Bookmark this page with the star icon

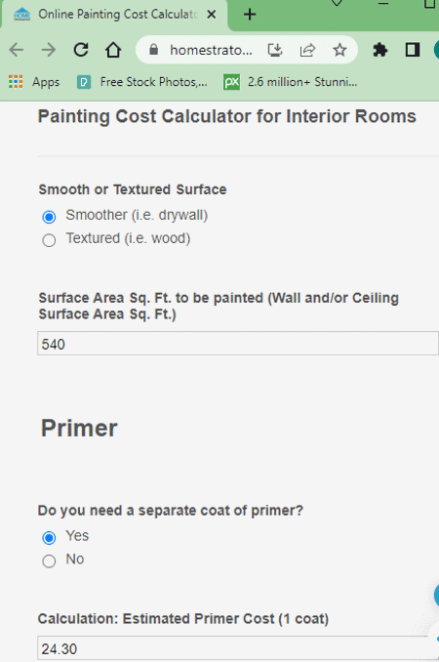pos(339,50)
